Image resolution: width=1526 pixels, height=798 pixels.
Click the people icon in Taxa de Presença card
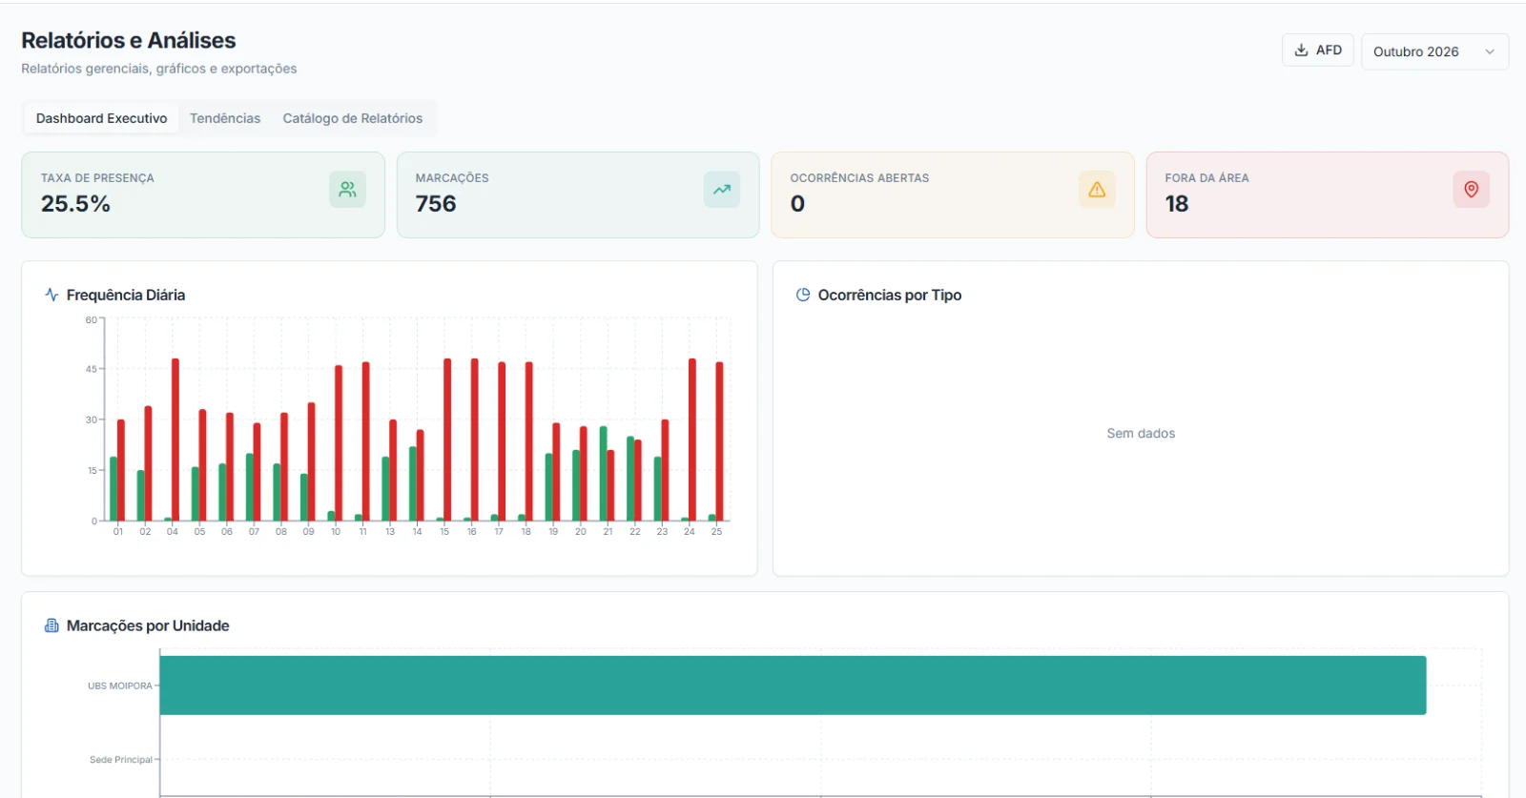coord(347,190)
